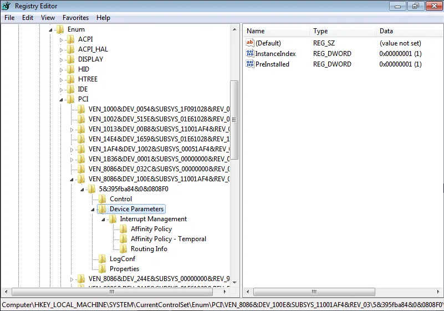Expand the VEN_1AF4&DEV_1002 tree node
The image size is (444, 311).
click(72, 150)
